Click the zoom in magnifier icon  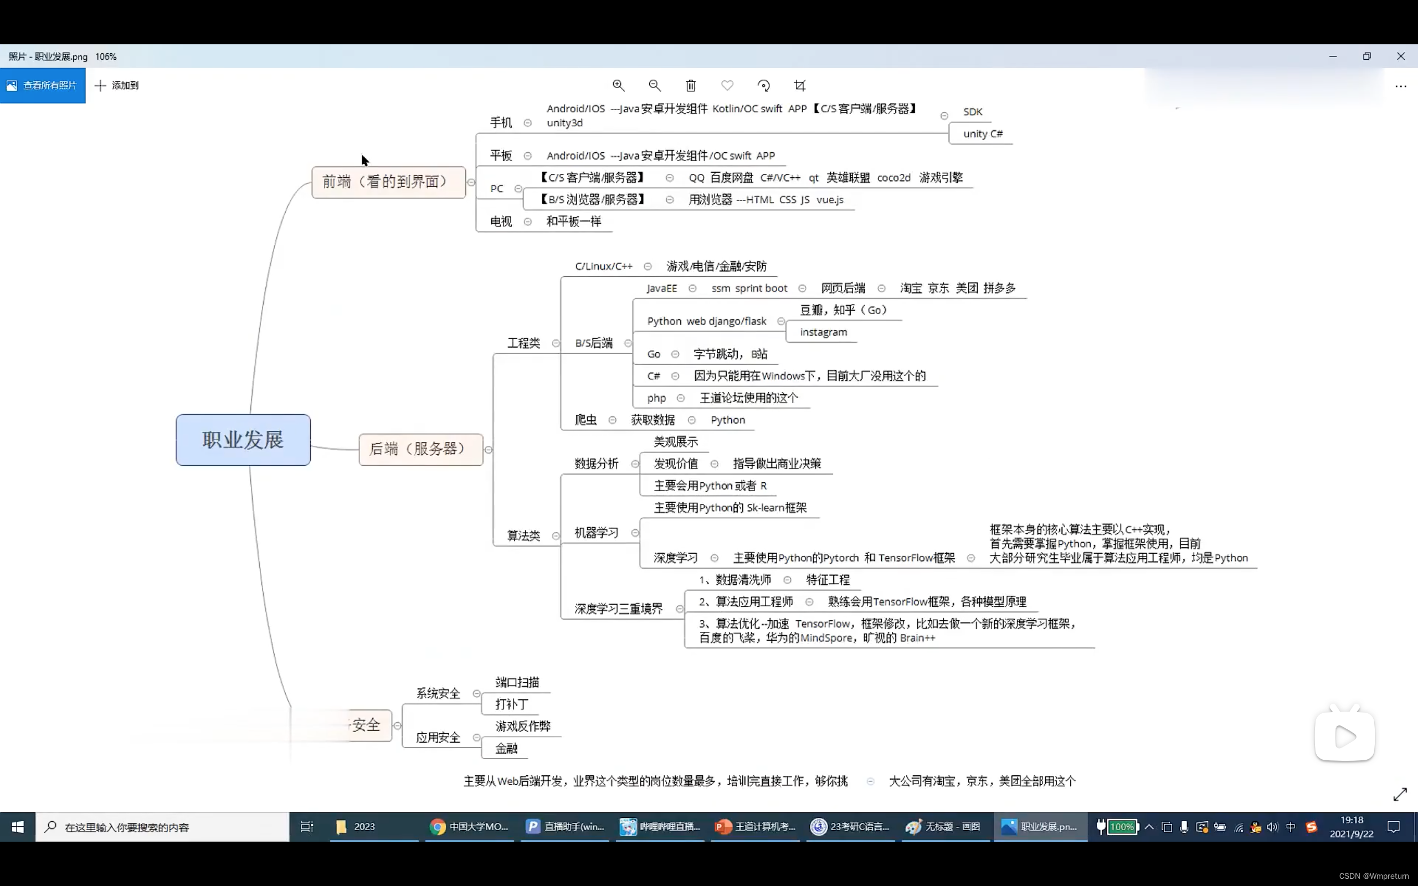point(618,85)
